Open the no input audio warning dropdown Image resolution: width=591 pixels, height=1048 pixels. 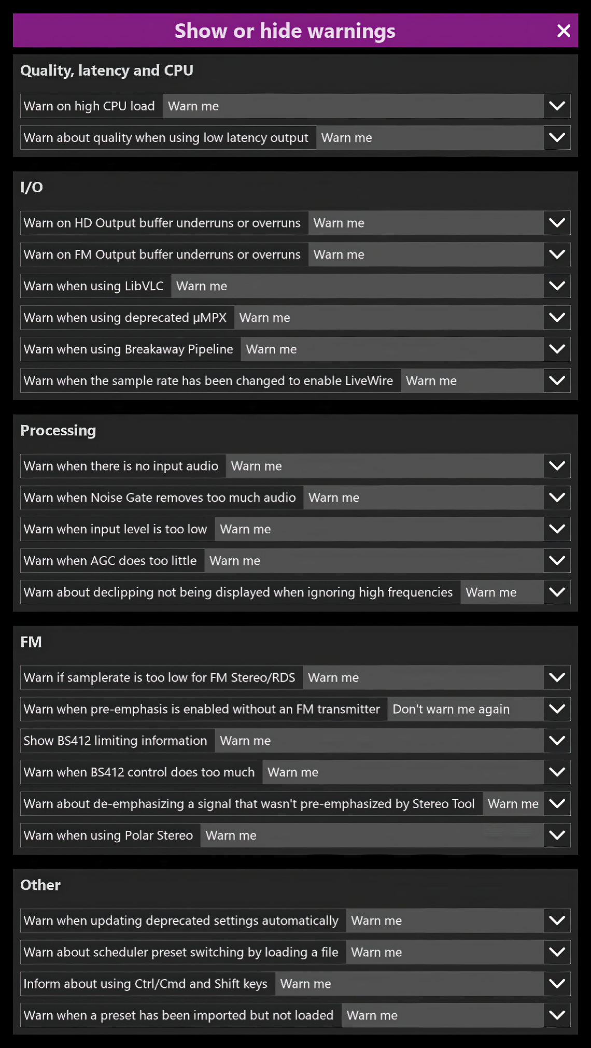click(x=557, y=466)
